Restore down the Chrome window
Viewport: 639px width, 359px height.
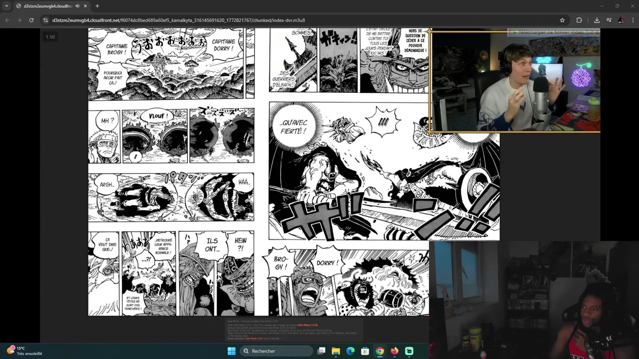pyautogui.click(x=617, y=6)
